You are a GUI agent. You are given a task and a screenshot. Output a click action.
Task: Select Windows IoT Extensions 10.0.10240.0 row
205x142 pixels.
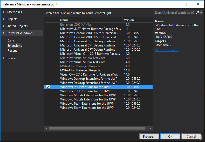point(98,91)
